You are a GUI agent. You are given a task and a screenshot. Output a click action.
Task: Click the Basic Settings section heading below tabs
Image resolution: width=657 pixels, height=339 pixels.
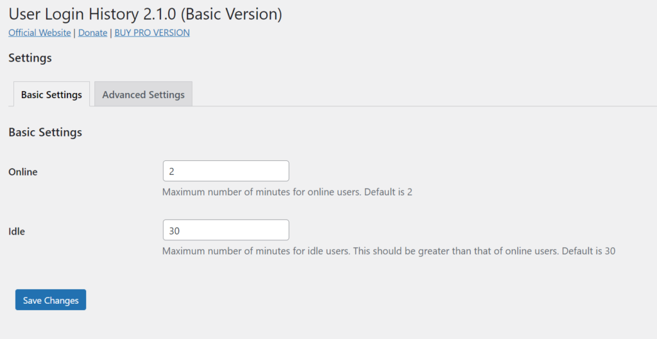click(45, 133)
